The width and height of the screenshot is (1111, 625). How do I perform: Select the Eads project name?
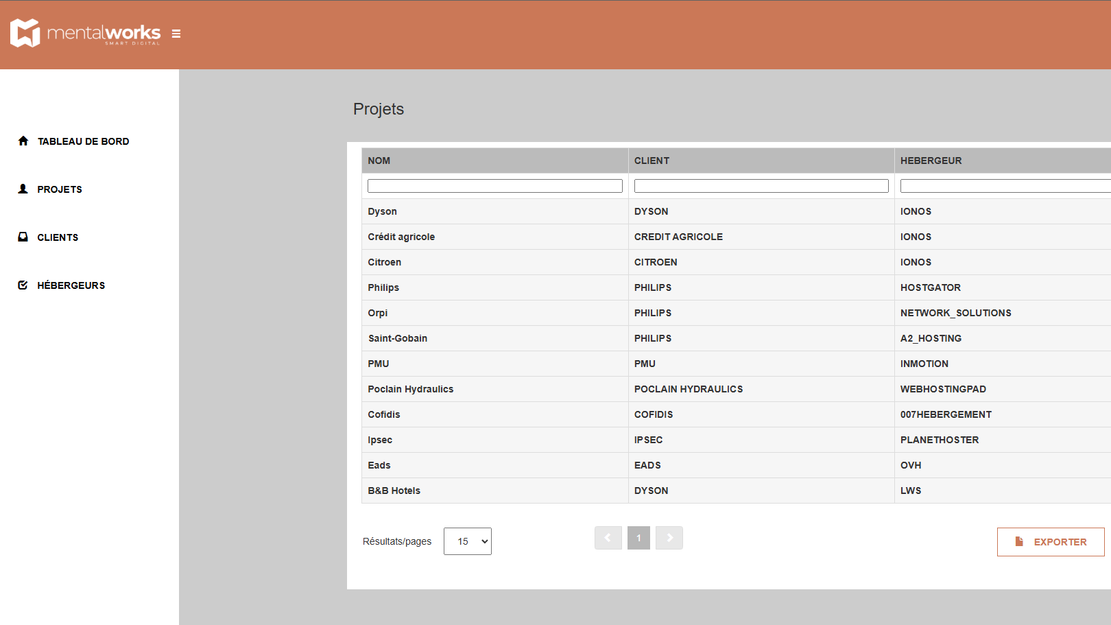pos(379,465)
